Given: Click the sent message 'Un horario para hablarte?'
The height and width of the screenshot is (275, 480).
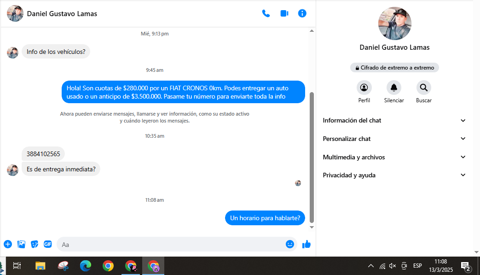Looking at the screenshot, I should [265, 218].
